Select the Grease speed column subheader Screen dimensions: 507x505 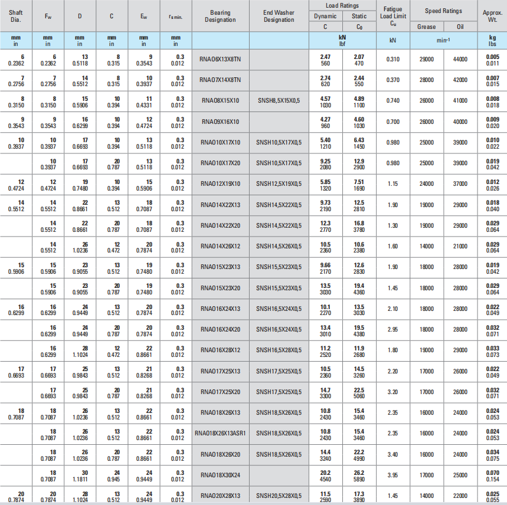426,27
